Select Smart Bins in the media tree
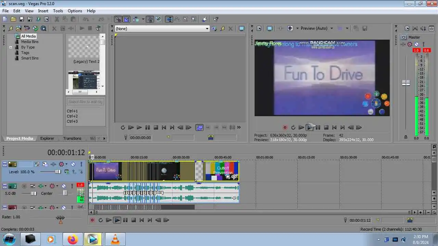This screenshot has width=438, height=246. pos(30,58)
